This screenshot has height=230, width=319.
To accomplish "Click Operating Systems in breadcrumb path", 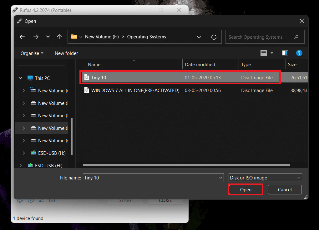I will click(146, 37).
